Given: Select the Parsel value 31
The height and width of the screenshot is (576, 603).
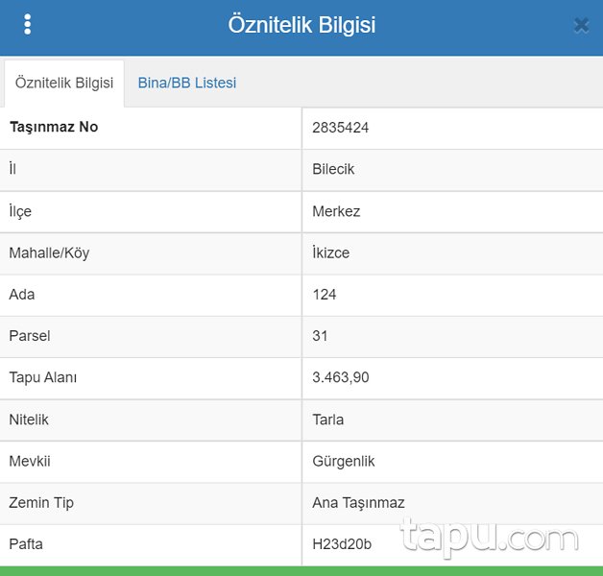Looking at the screenshot, I should point(320,336).
